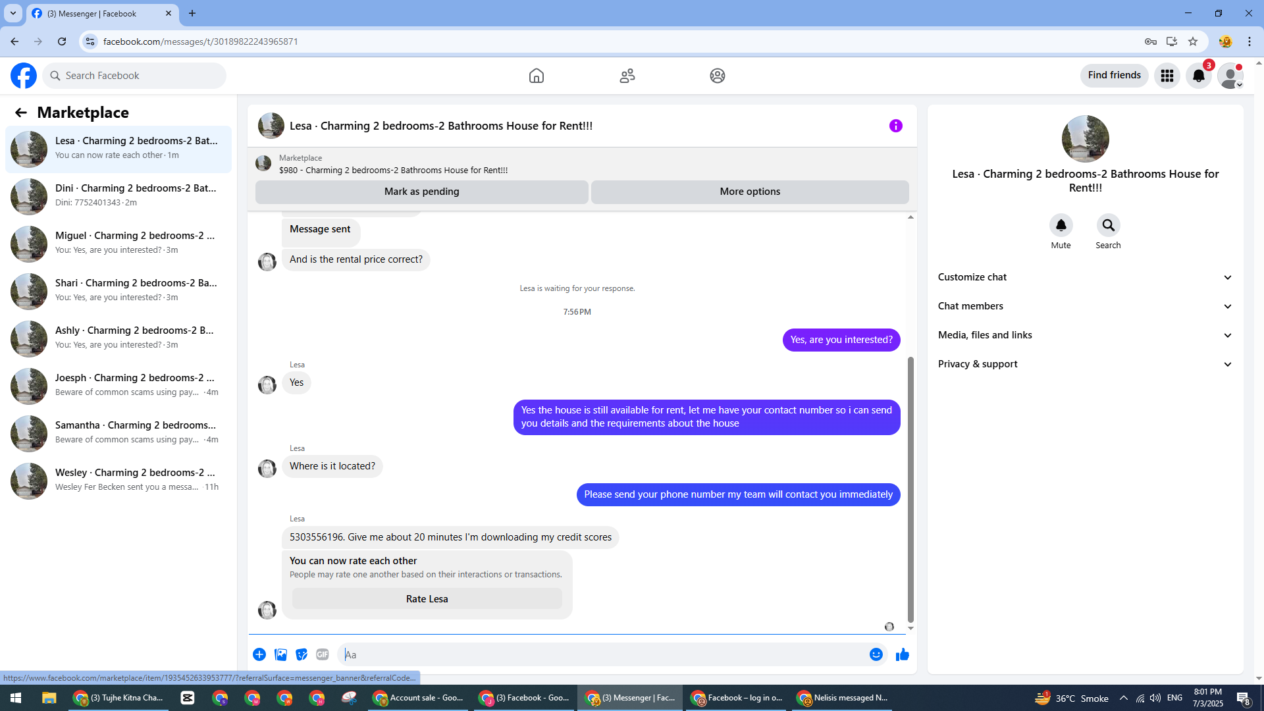Expand the Chat members section
This screenshot has height=711, width=1264.
pos(1085,306)
